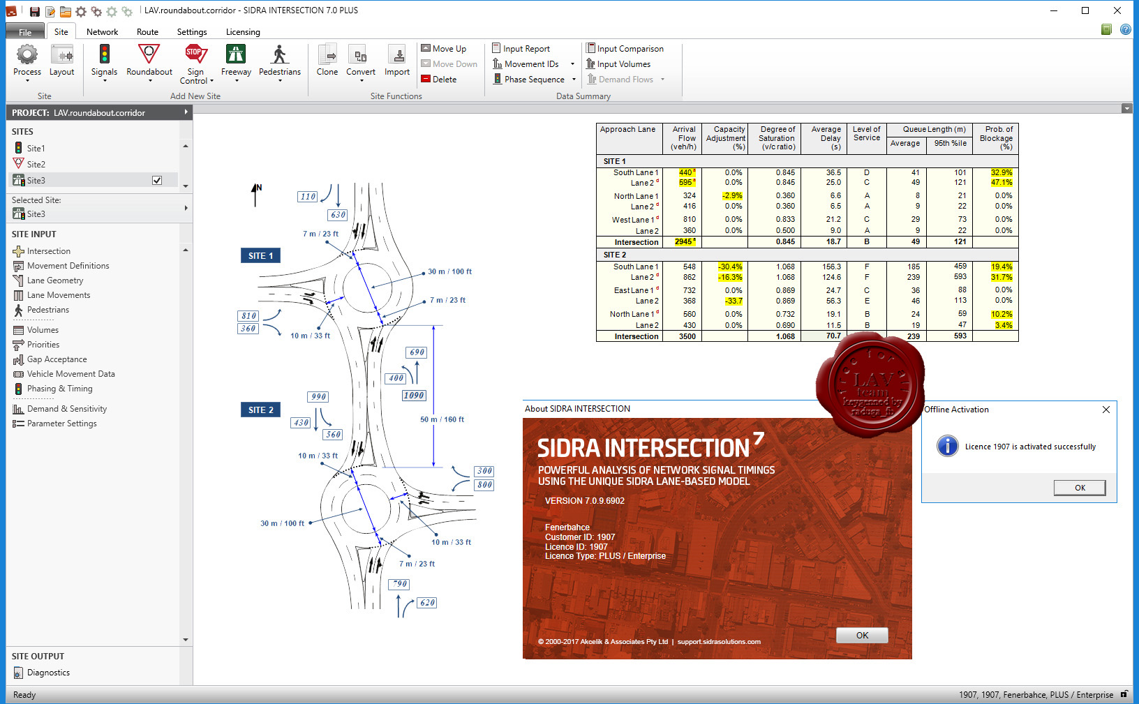The width and height of the screenshot is (1139, 704).
Task: Click the Process gear icon
Action: tap(27, 54)
